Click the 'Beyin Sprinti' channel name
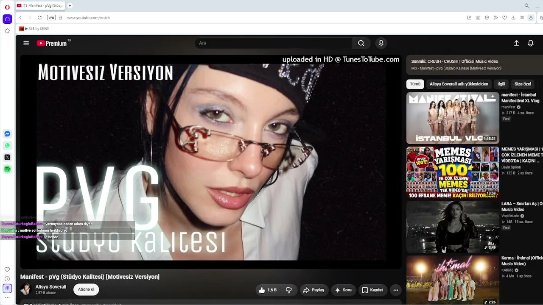543x305 pixels. pos(511,167)
